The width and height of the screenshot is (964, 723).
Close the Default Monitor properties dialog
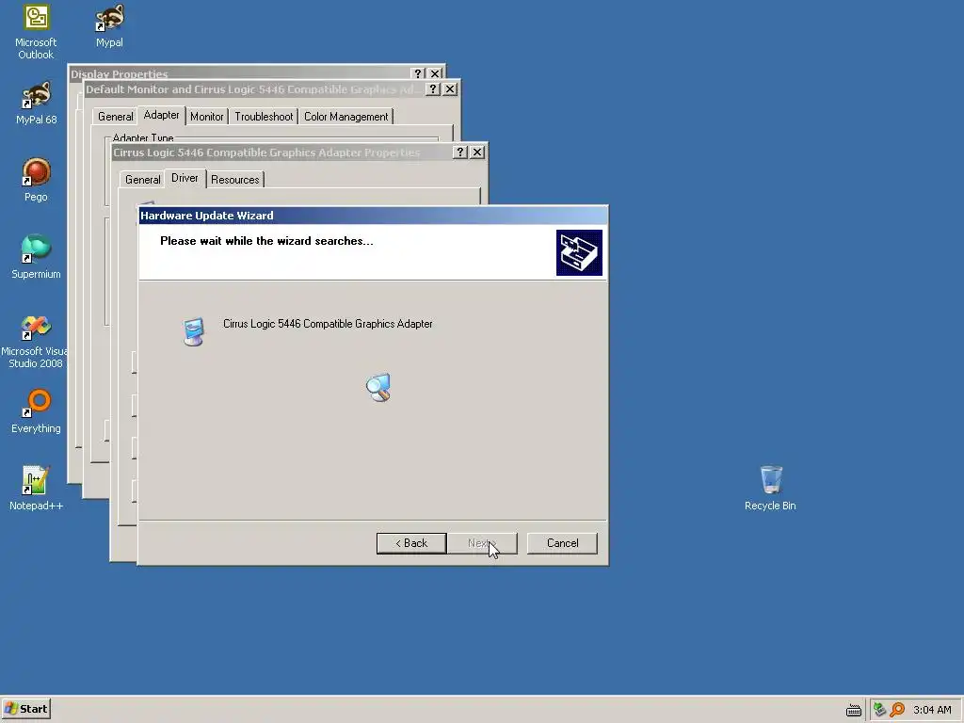pyautogui.click(x=450, y=89)
